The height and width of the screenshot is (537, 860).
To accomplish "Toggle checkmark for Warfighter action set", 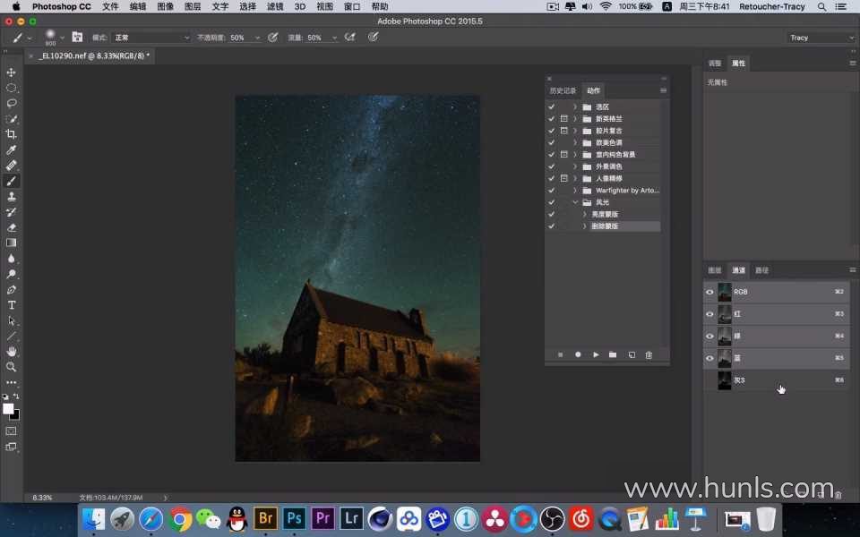I will [551, 190].
